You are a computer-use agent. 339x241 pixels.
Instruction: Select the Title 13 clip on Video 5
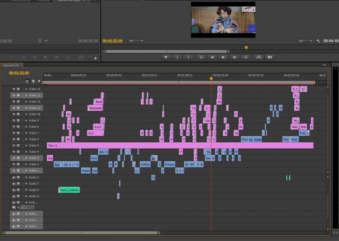pyautogui.click(x=180, y=145)
